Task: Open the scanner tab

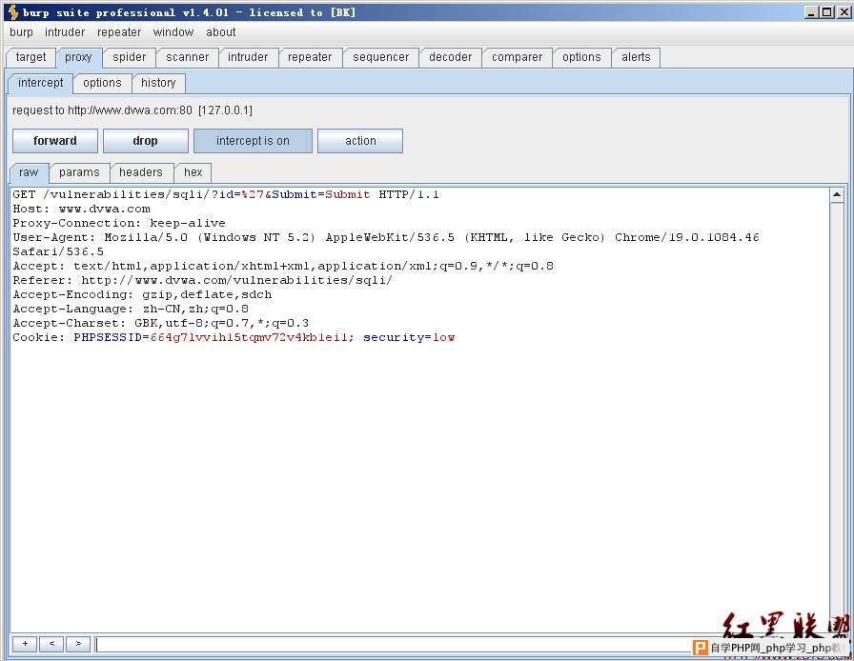Action: pos(188,57)
